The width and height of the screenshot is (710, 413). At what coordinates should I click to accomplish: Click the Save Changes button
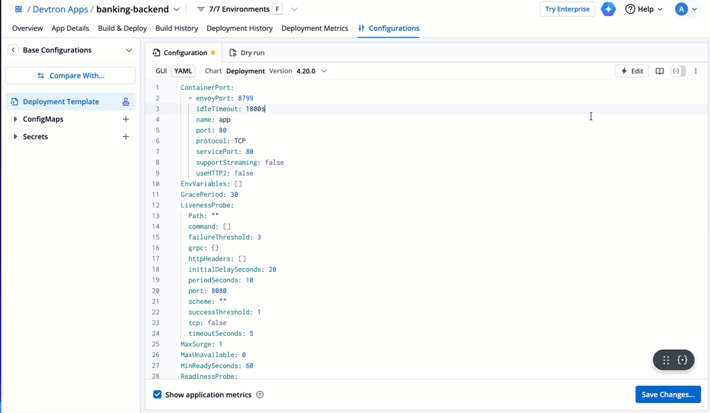point(668,394)
